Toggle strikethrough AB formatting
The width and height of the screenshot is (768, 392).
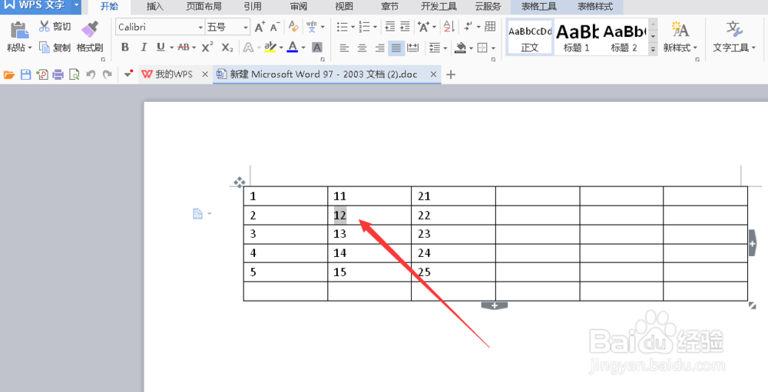pos(184,48)
